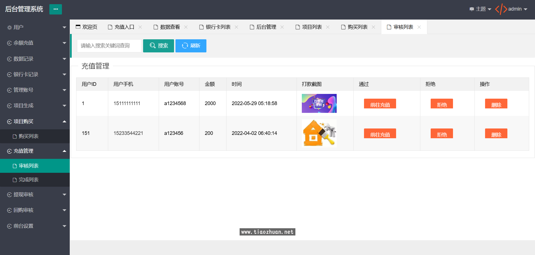
Task: Click the icon beside 项目购买
Action: click(x=9, y=122)
